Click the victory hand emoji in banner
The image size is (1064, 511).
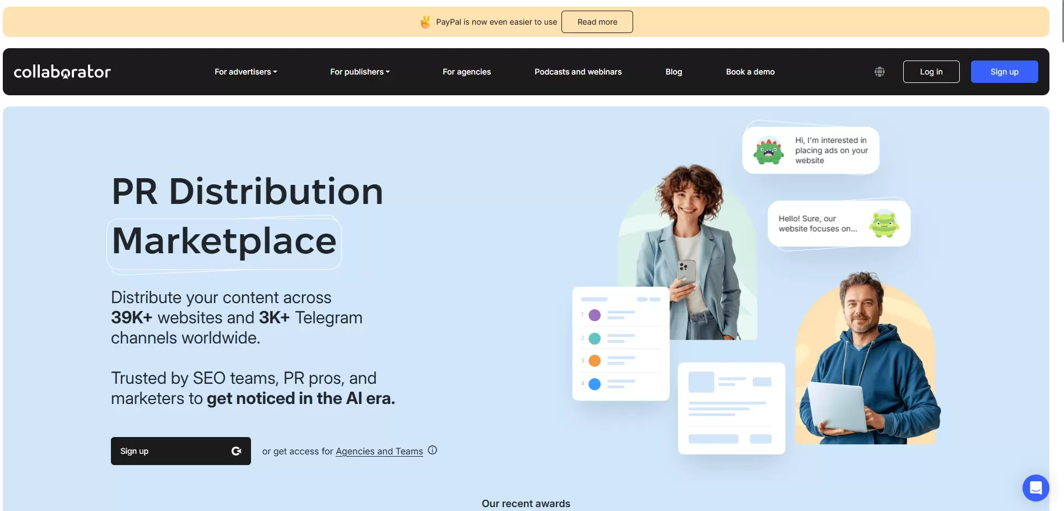click(x=425, y=22)
